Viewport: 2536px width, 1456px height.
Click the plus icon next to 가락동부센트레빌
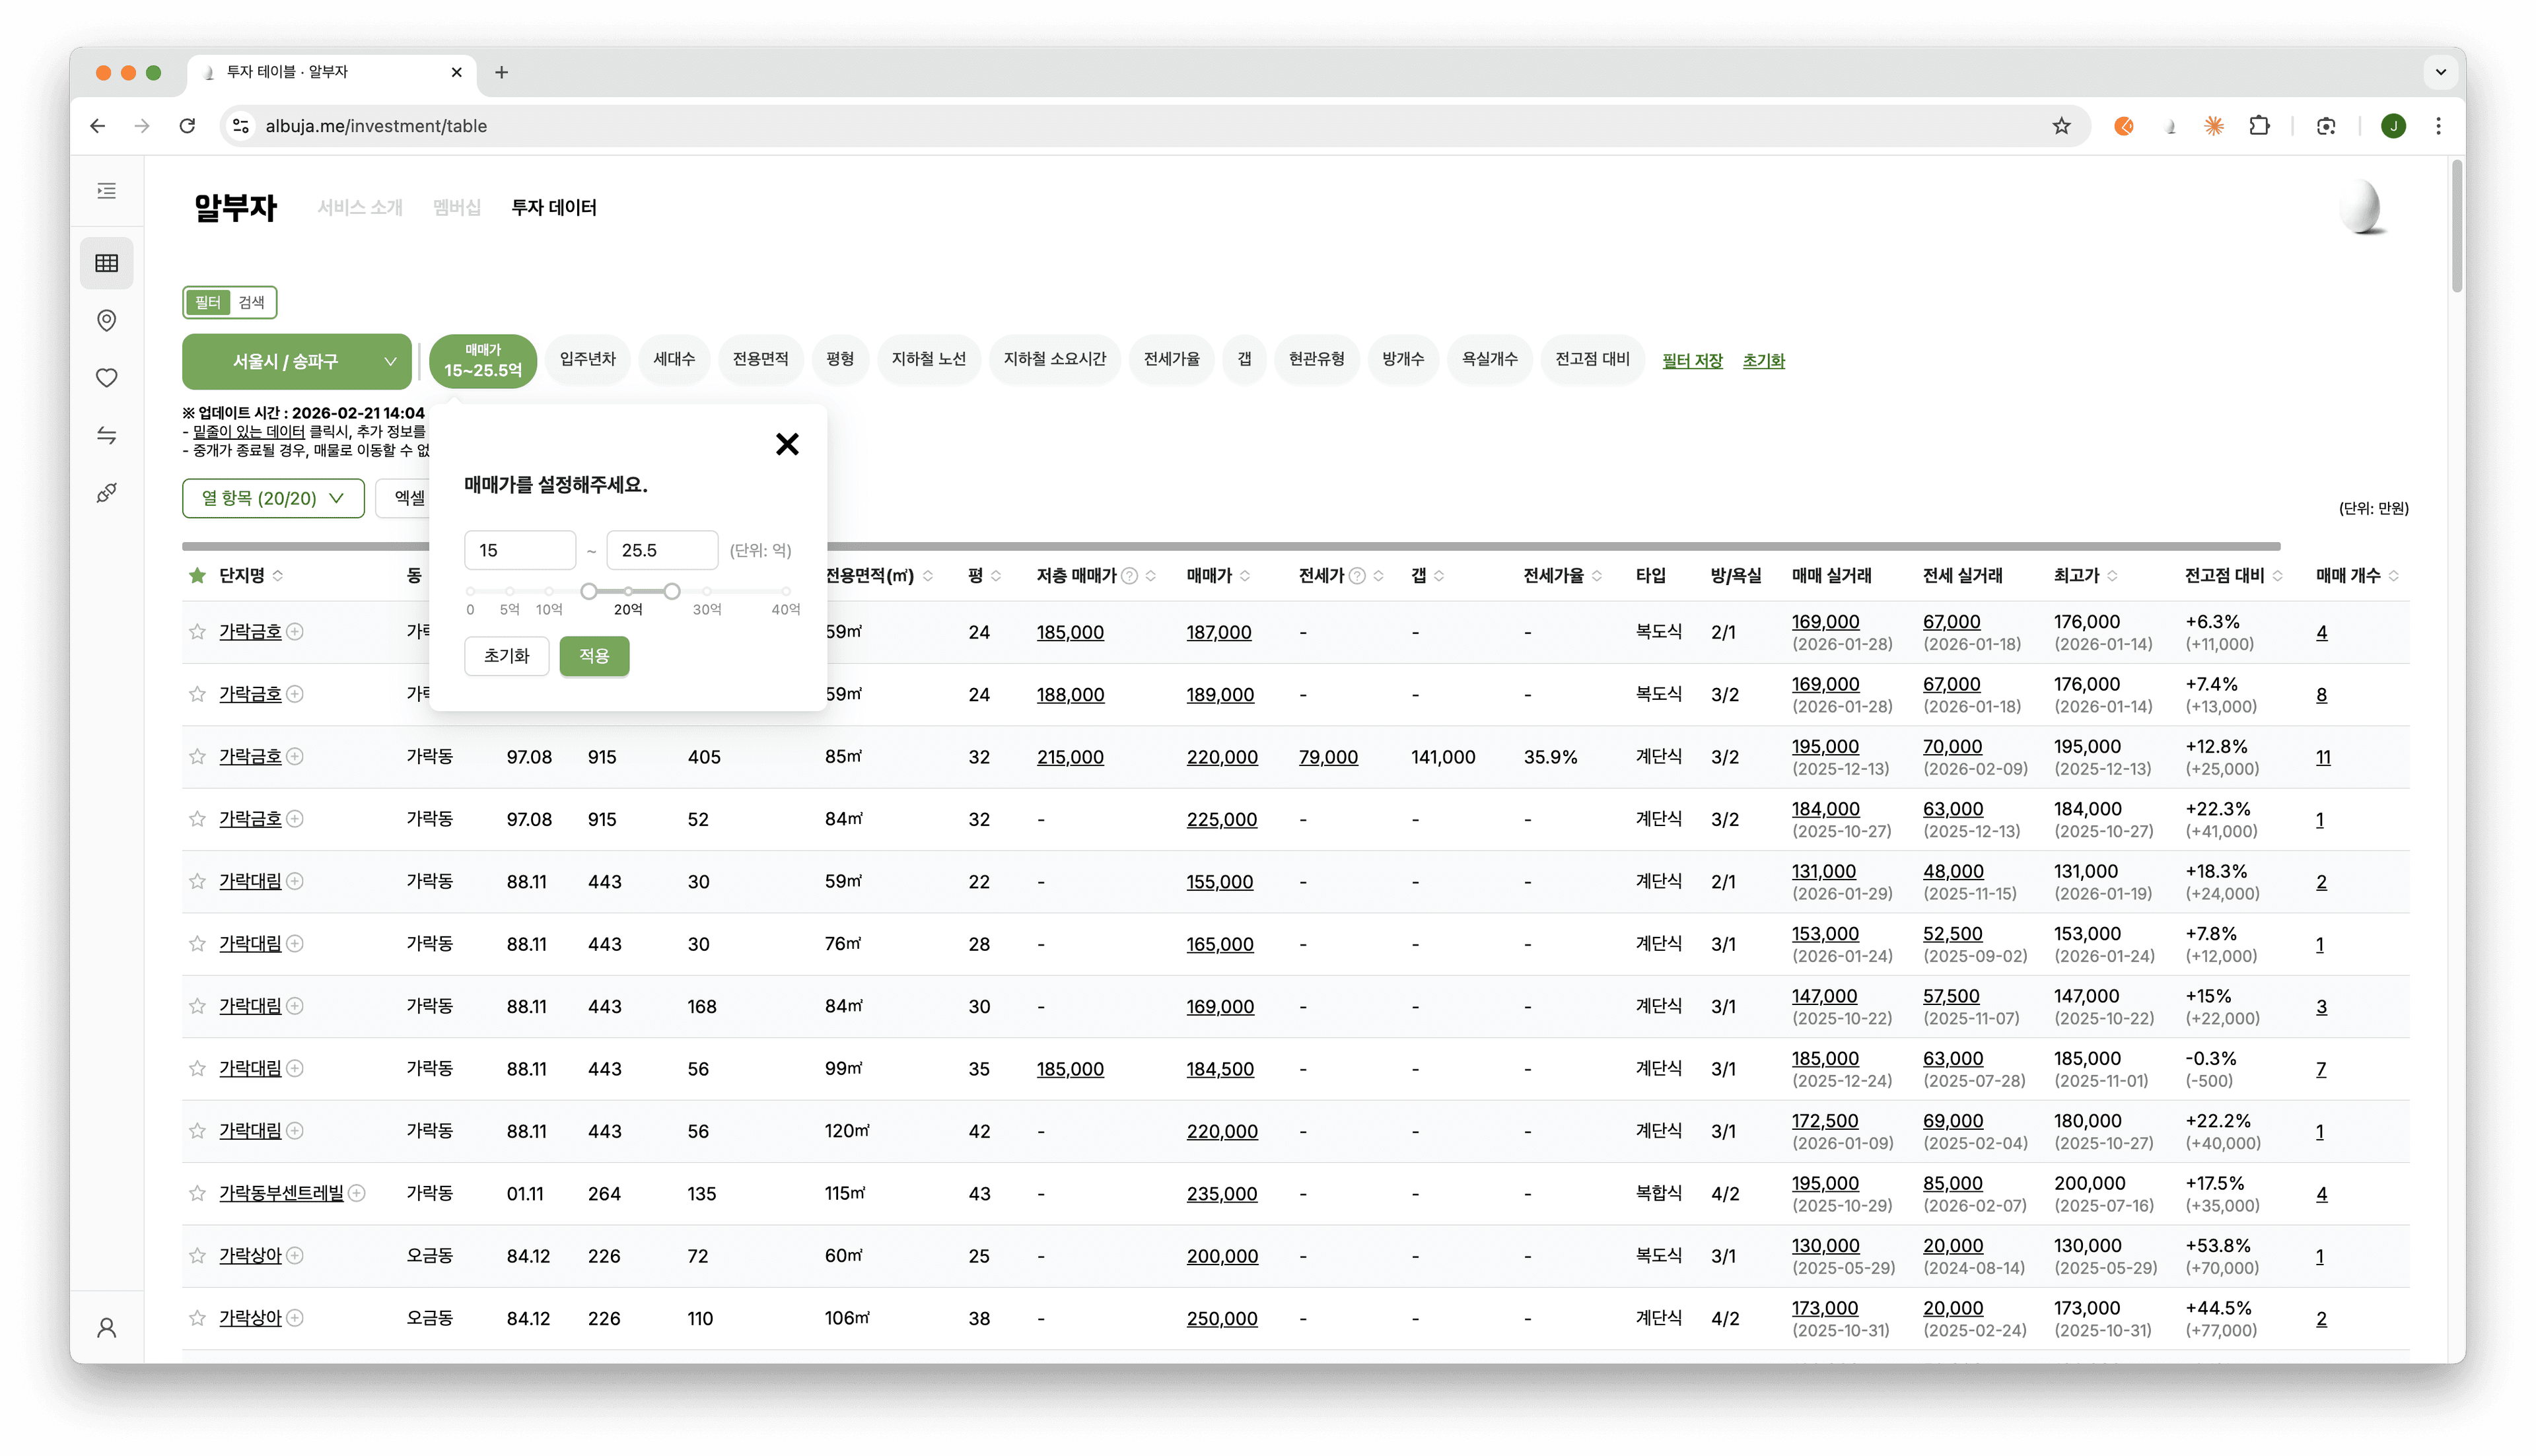point(357,1193)
